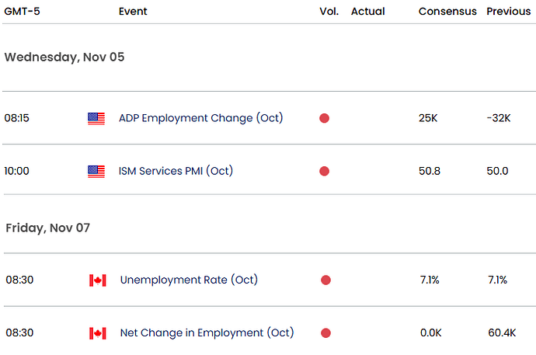The width and height of the screenshot is (536, 355).
Task: Click the Actual column header
Action: point(367,12)
